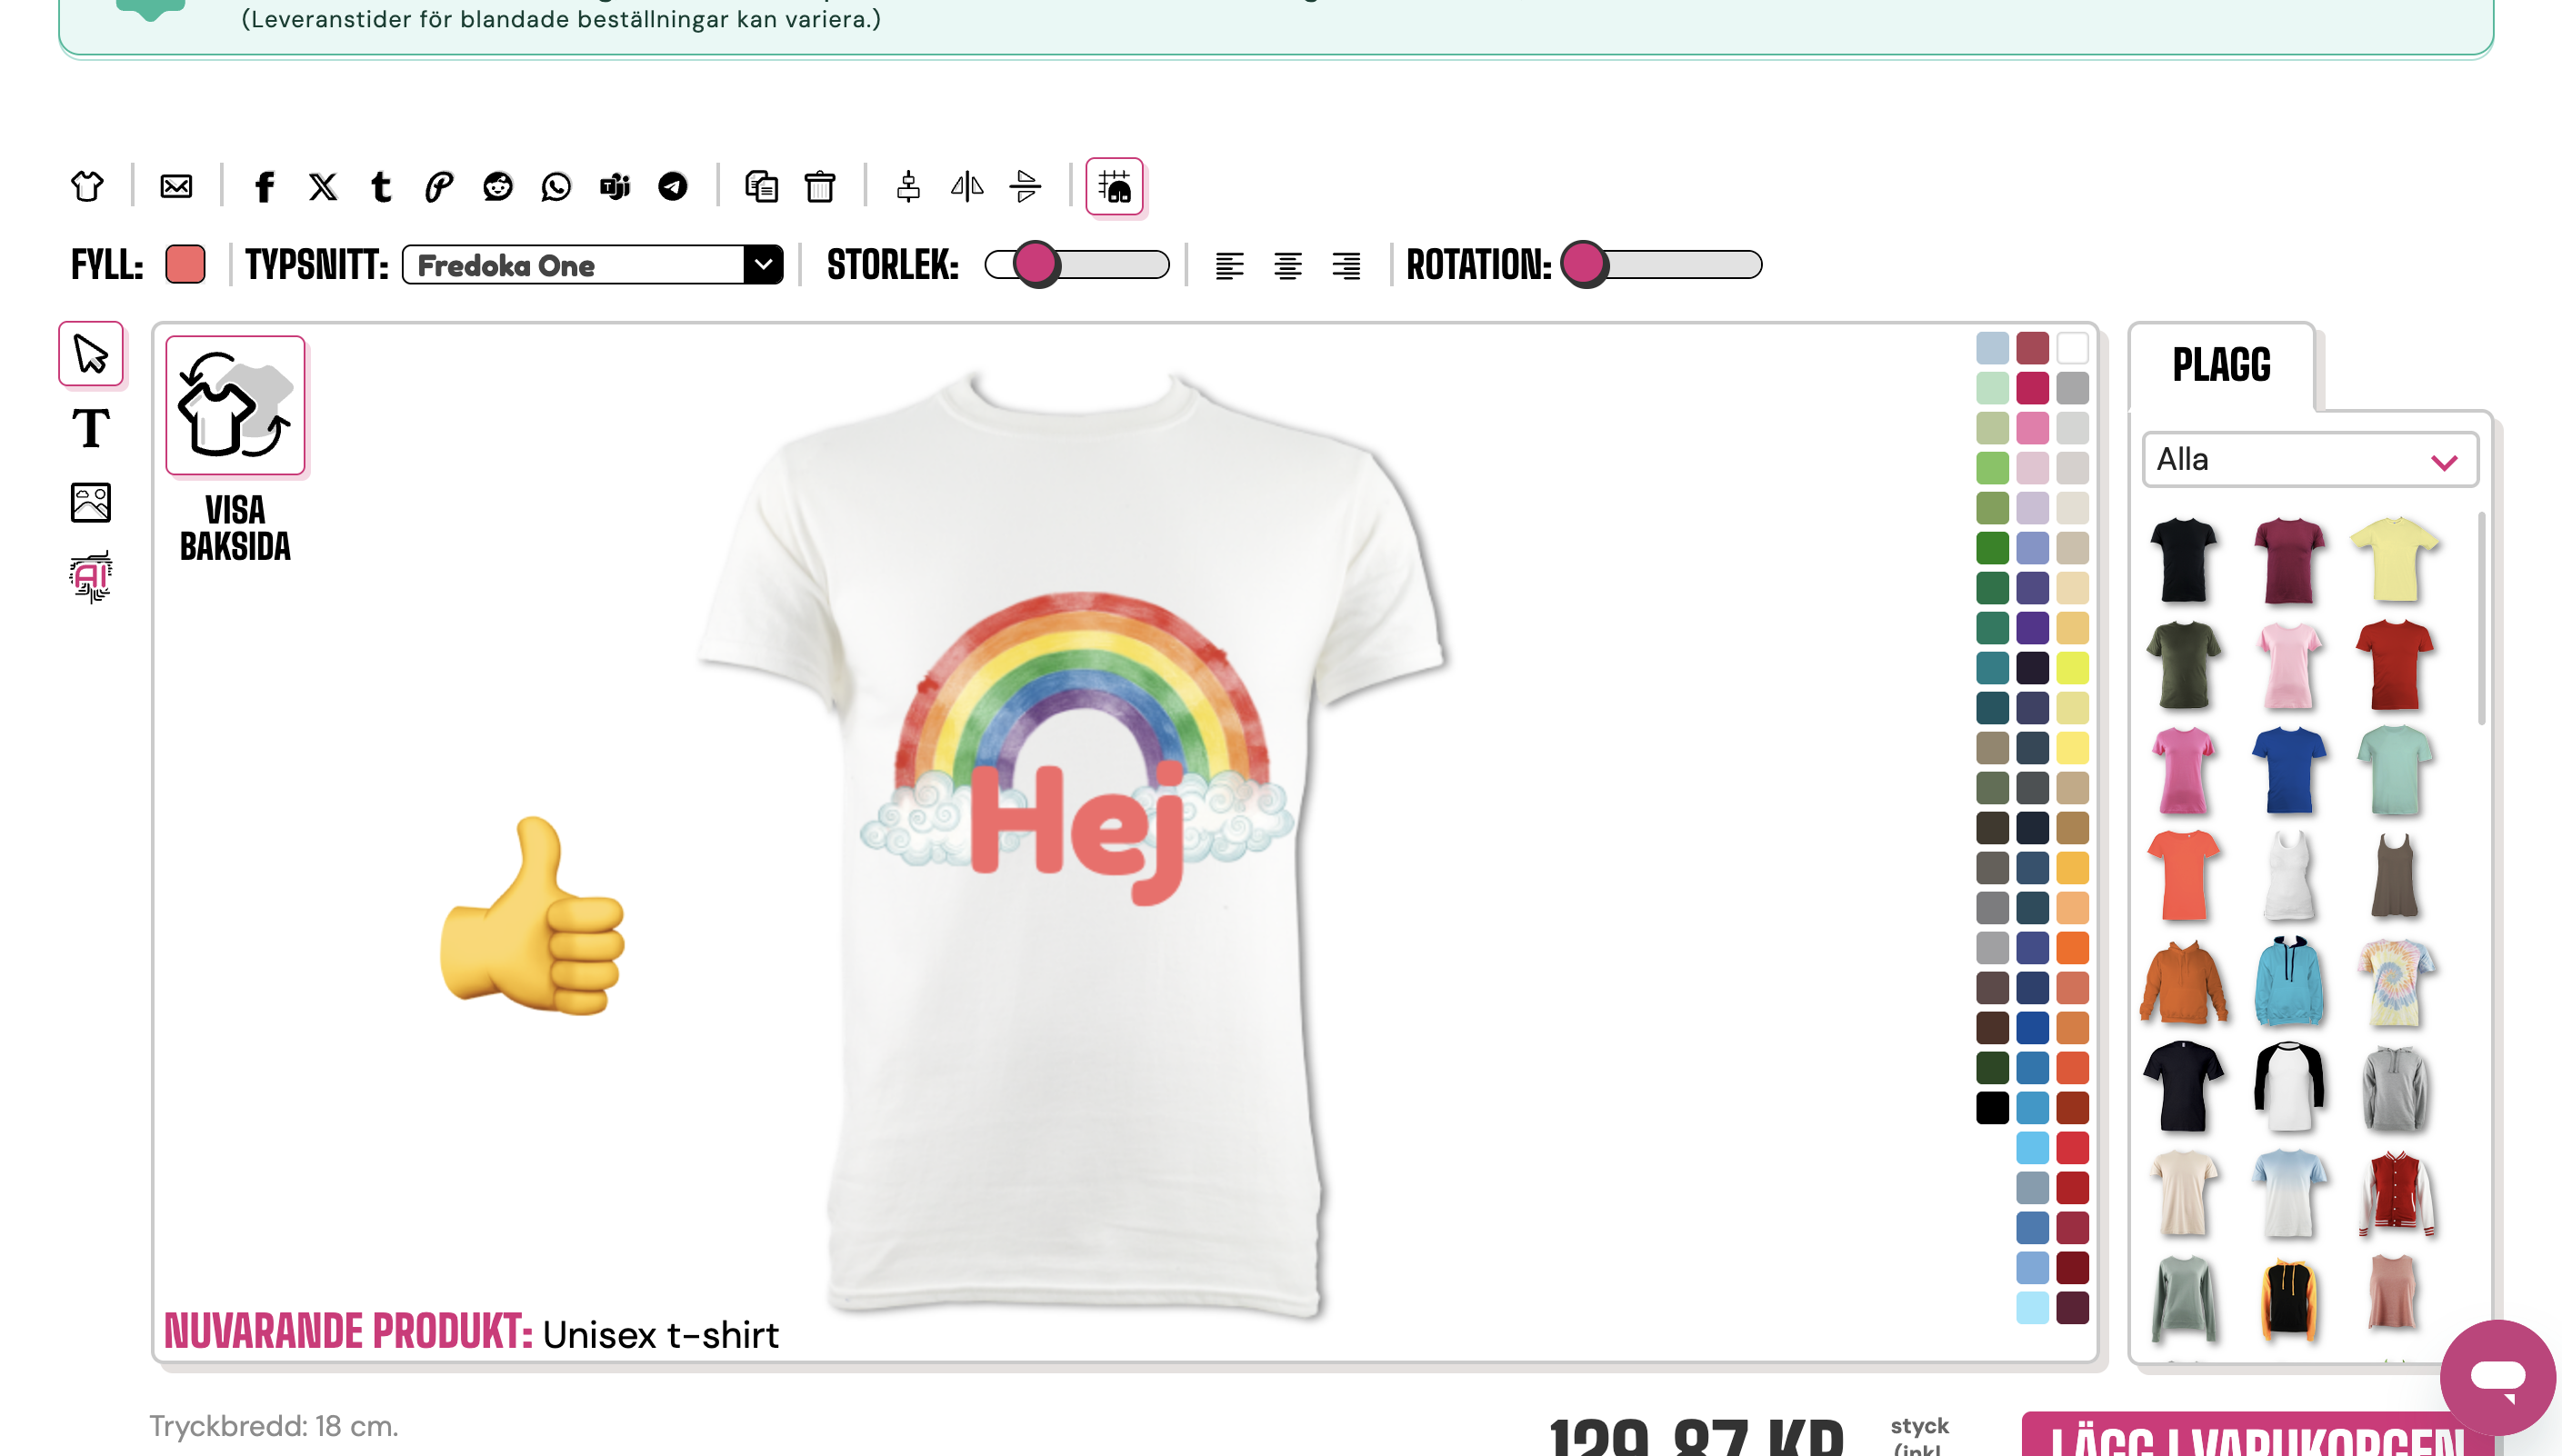Flip selected element horizontally

(966, 186)
